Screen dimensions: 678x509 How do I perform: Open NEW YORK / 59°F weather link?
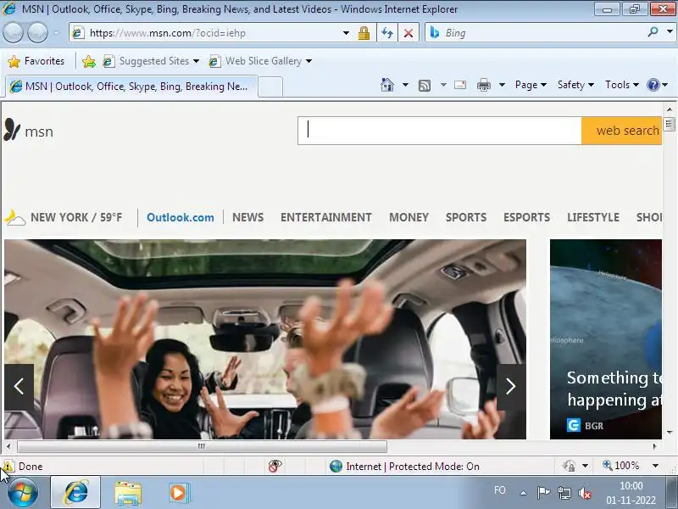coord(76,217)
